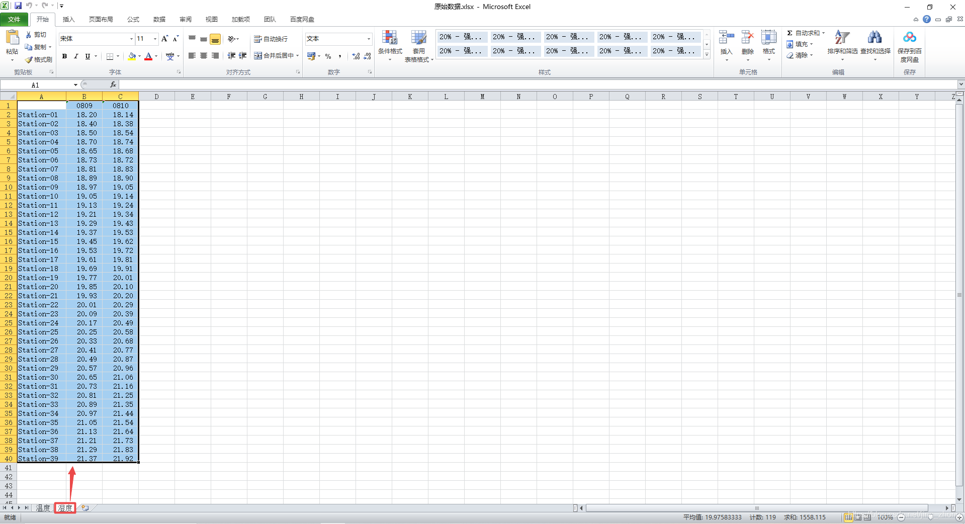This screenshot has width=965, height=524.
Task: Open the number format dropdown (文本)
Action: pos(369,39)
